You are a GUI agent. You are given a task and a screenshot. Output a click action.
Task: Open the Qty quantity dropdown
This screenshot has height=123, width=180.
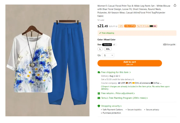pos(108,55)
